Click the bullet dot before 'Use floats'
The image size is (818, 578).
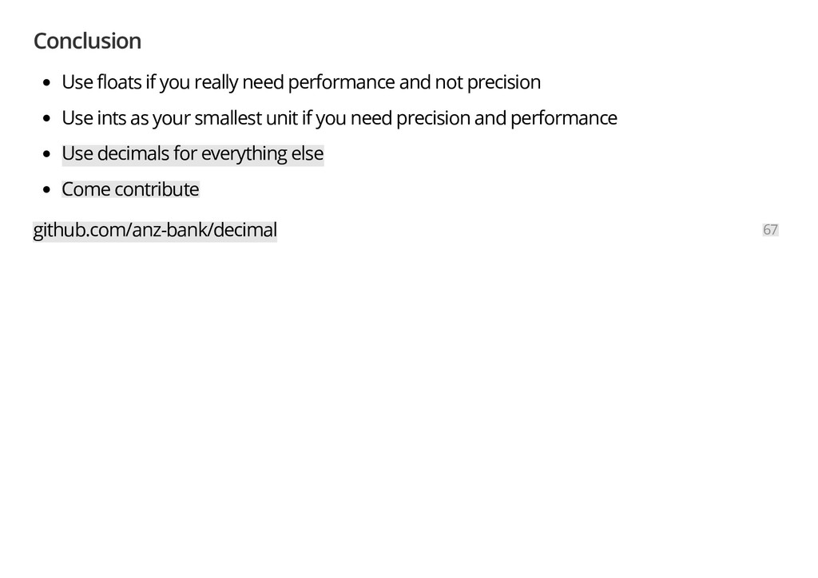(47, 83)
